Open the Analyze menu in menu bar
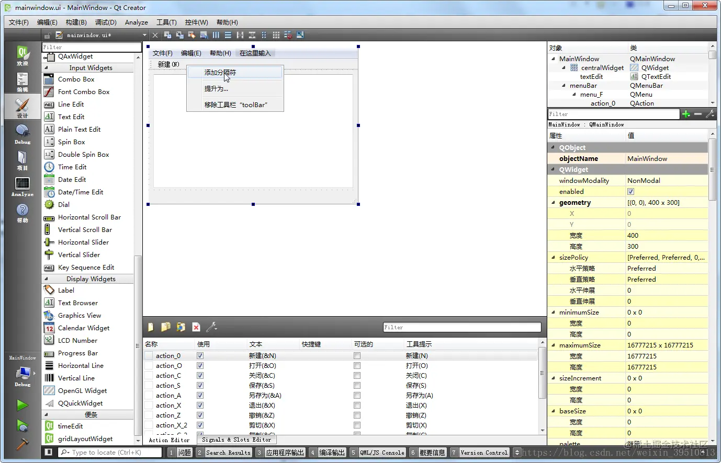This screenshot has width=721, height=463. click(x=137, y=22)
